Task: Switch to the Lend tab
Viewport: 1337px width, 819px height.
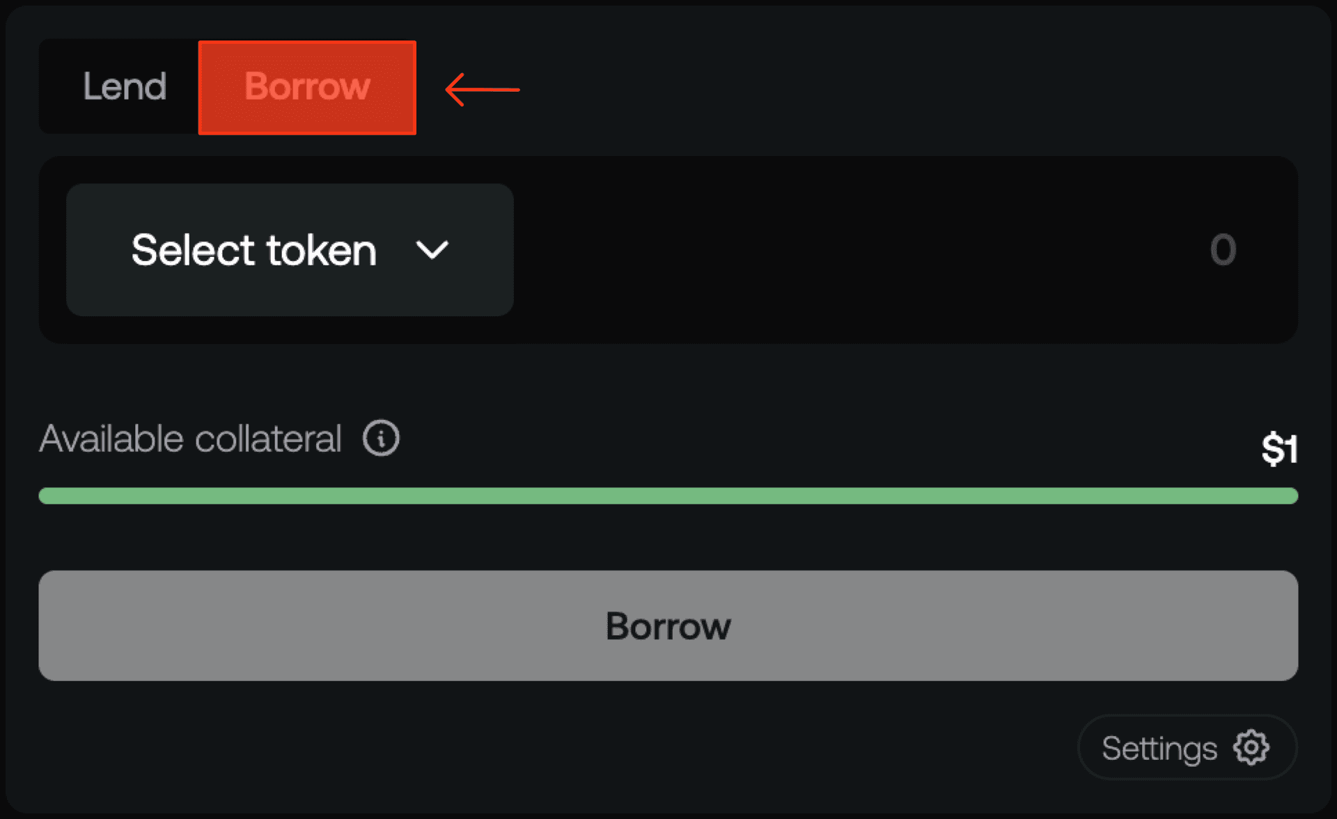Action: pos(125,86)
